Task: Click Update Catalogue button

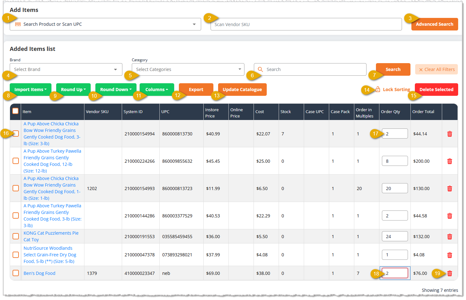Action: point(242,90)
